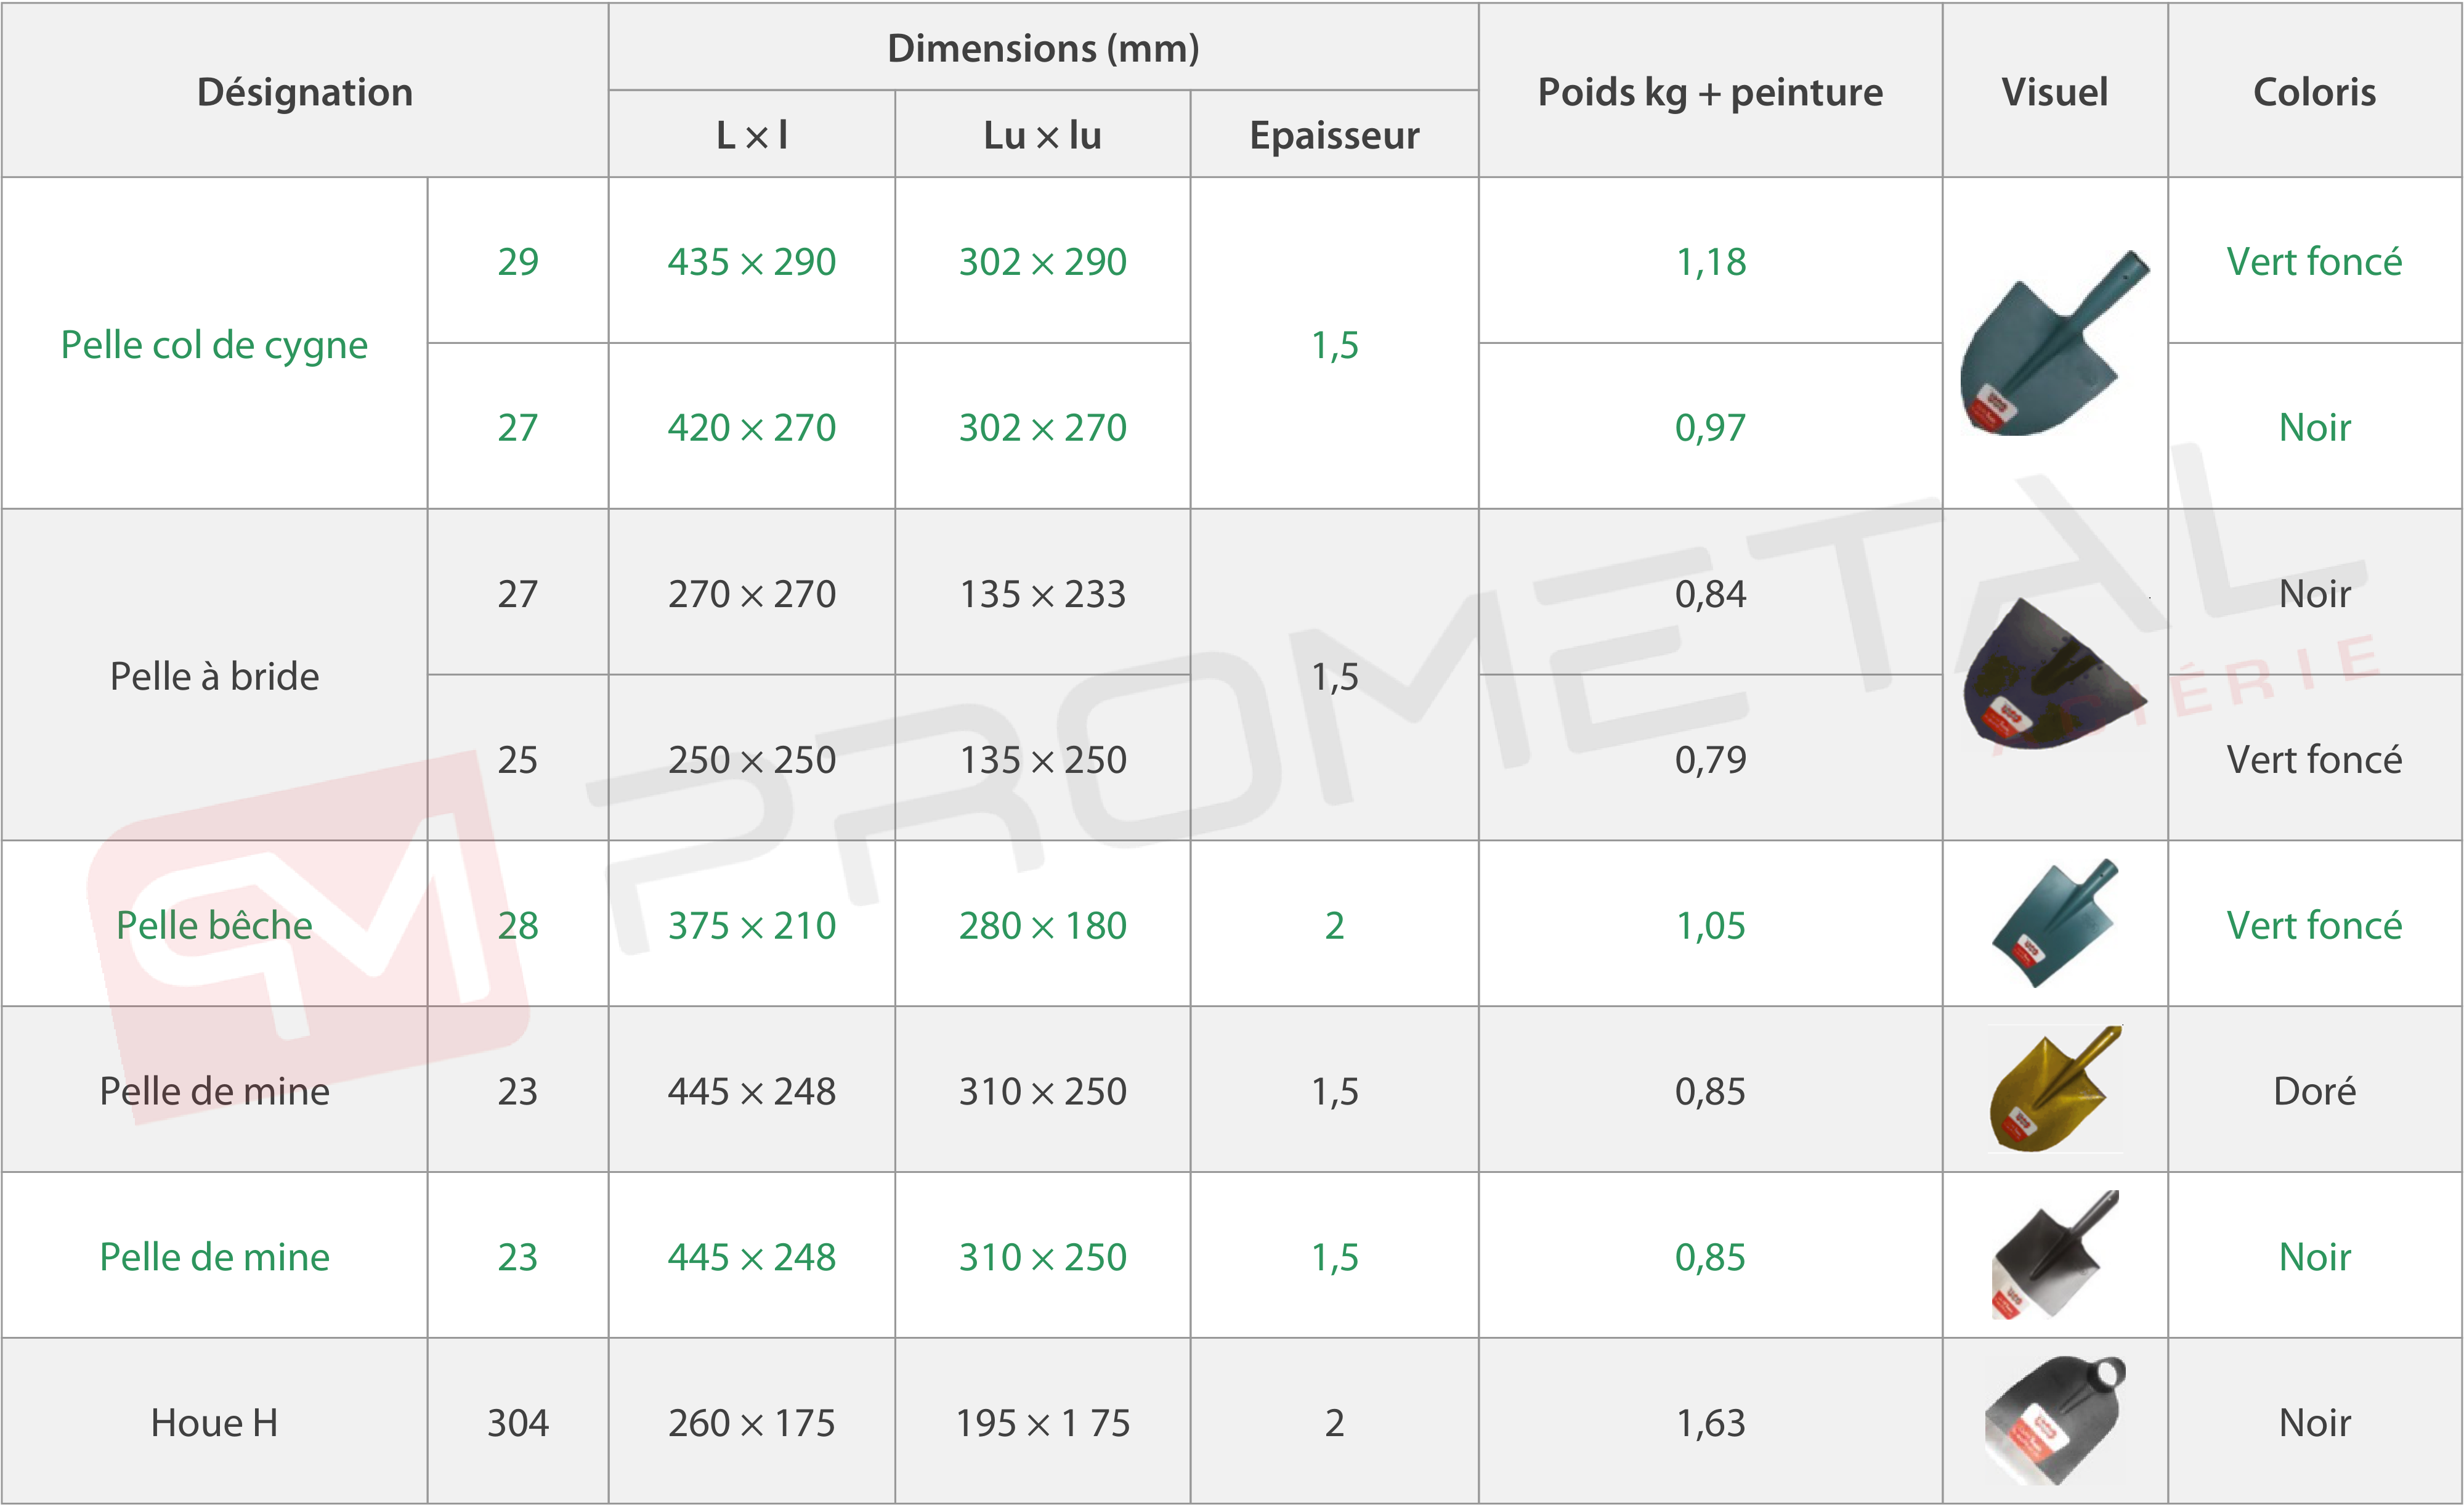2464x1507 pixels.
Task: Click the Désignation column header
Action: tap(305, 92)
